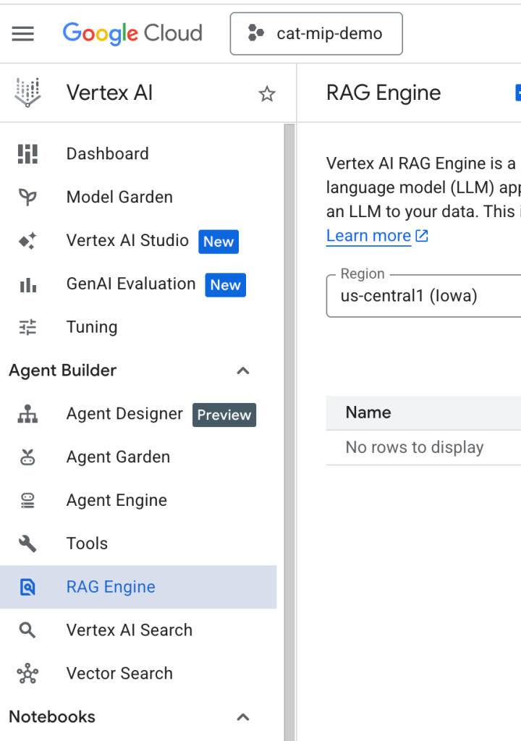
Task: Click the Dashboard icon in sidebar
Action: tap(27, 153)
